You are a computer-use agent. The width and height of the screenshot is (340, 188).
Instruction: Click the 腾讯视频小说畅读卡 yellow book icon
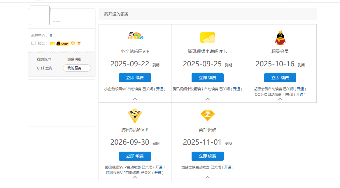click(208, 38)
